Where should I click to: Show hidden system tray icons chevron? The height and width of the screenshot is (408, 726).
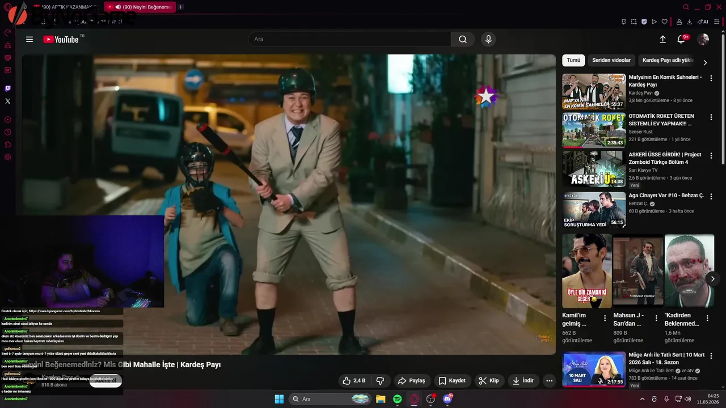pos(642,399)
